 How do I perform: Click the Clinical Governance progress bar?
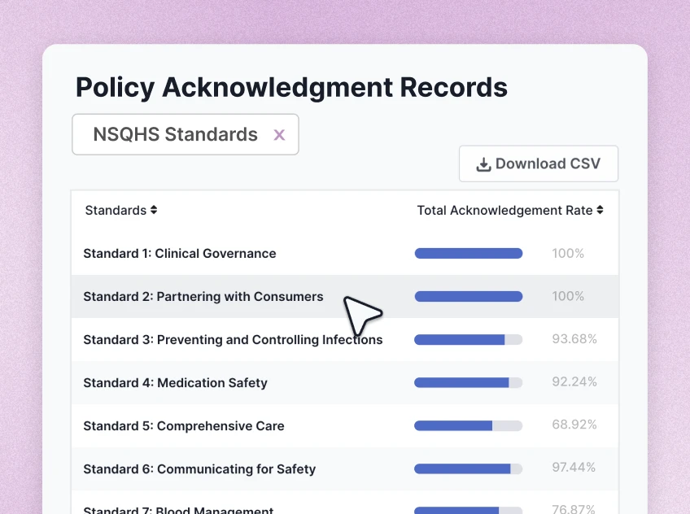pyautogui.click(x=469, y=253)
